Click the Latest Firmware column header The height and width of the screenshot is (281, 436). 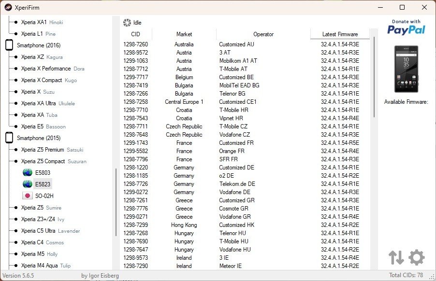pos(340,34)
